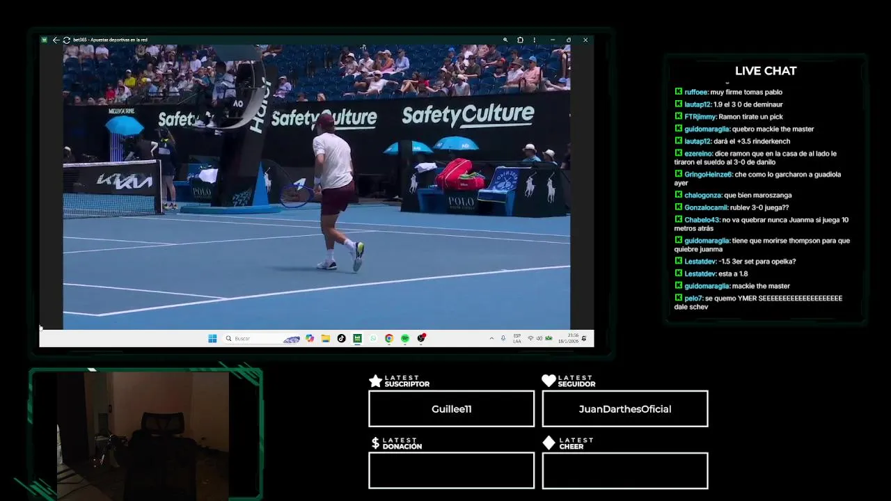Click chat message 'mackie the master' by guidomaraglia
891x501 pixels.
761,286
